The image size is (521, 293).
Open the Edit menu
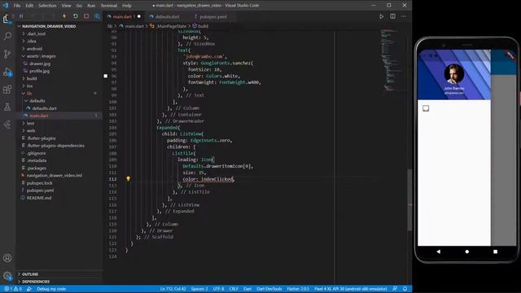tap(29, 6)
